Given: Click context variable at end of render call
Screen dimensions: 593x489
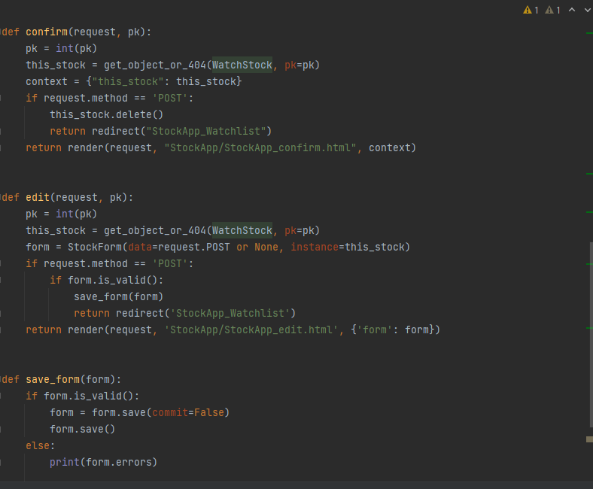Looking at the screenshot, I should point(389,147).
